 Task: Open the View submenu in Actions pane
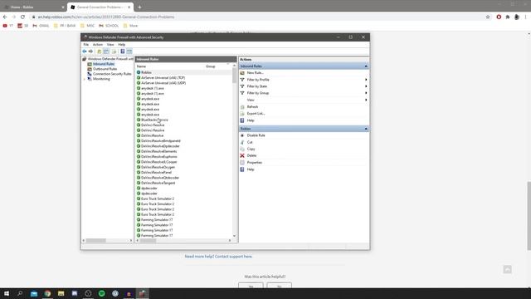(x=251, y=100)
